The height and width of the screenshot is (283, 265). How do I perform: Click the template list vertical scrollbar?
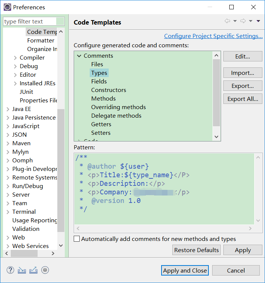coord(217,93)
